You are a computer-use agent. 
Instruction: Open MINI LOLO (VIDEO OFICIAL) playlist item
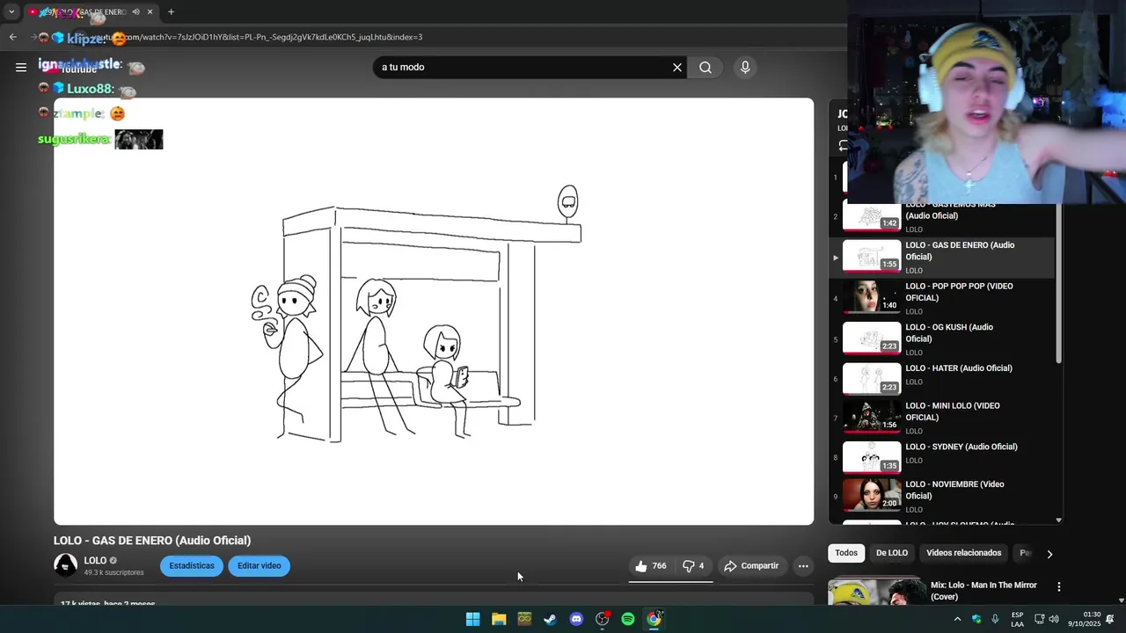click(941, 418)
